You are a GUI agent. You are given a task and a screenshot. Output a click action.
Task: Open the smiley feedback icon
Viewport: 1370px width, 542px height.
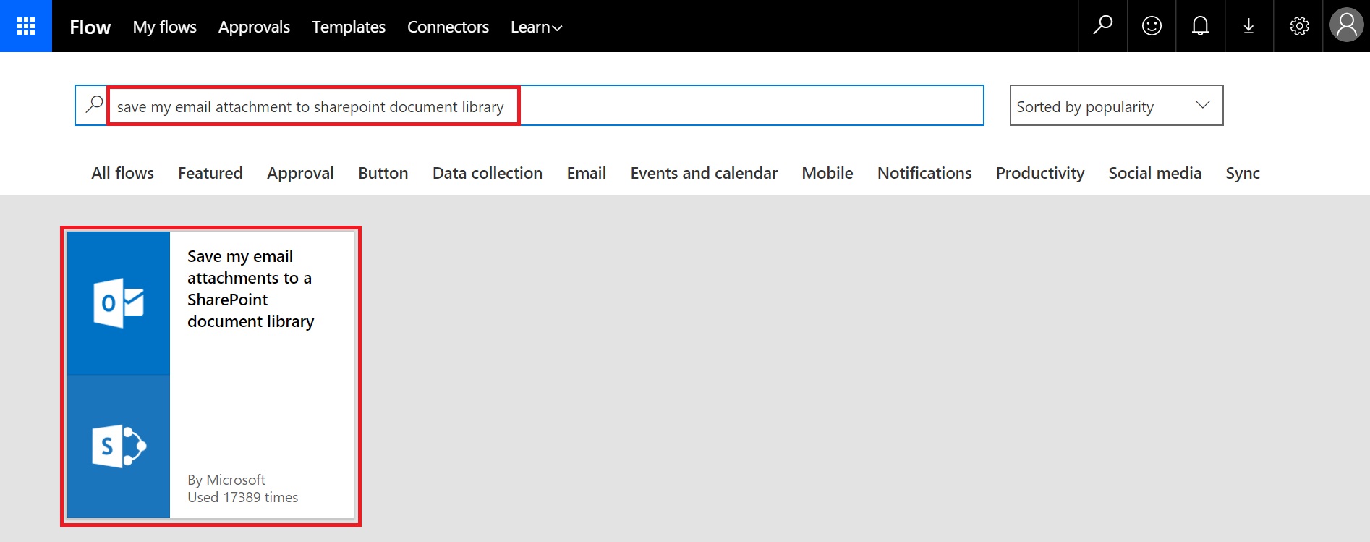click(x=1152, y=26)
